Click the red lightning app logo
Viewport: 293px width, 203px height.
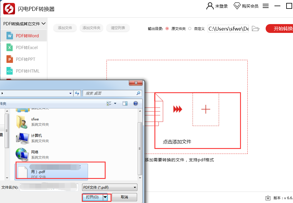[x=9, y=9]
